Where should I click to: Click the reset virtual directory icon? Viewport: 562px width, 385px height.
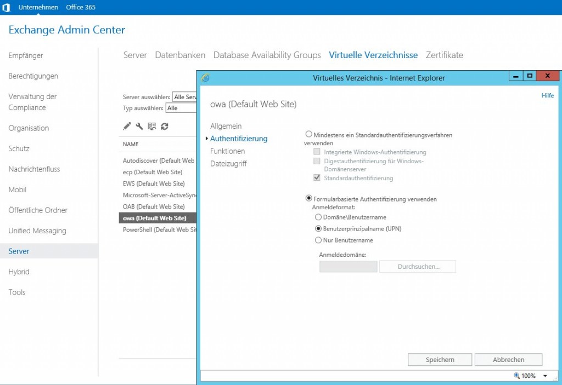point(152,126)
